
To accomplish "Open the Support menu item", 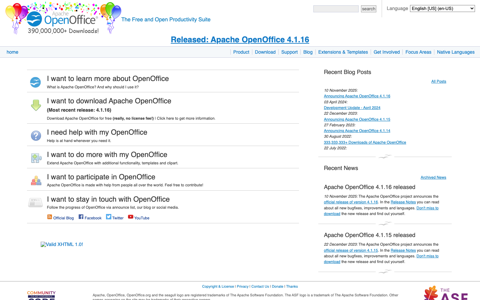I will tap(289, 52).
